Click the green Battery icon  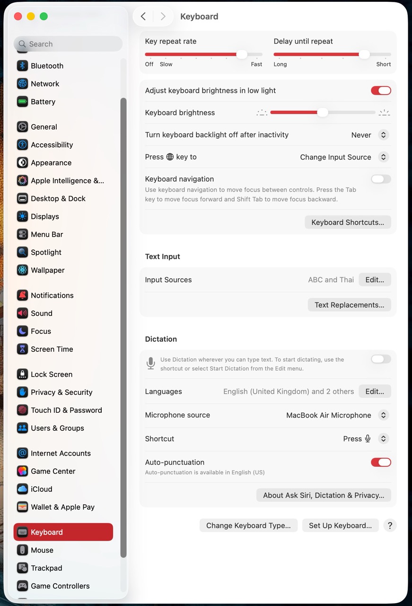(22, 102)
